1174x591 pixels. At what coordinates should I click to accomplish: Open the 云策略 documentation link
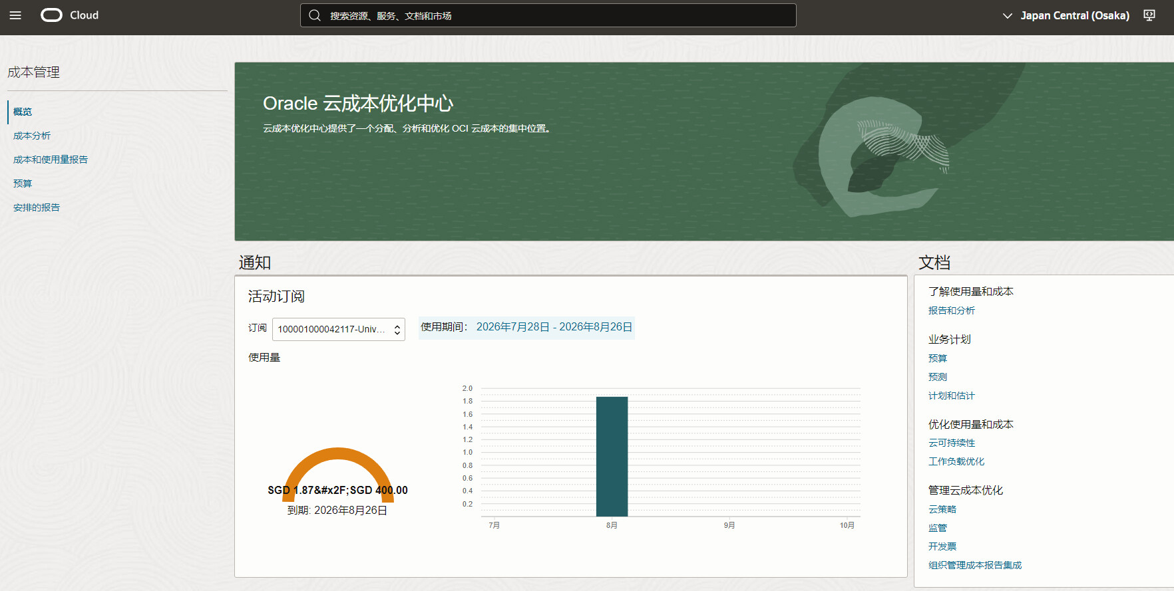[942, 509]
